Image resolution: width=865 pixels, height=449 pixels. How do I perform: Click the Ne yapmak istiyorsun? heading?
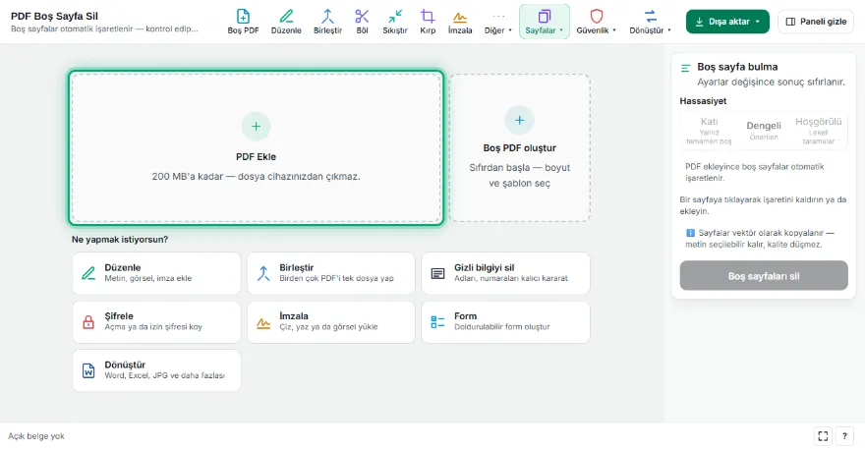coord(120,240)
